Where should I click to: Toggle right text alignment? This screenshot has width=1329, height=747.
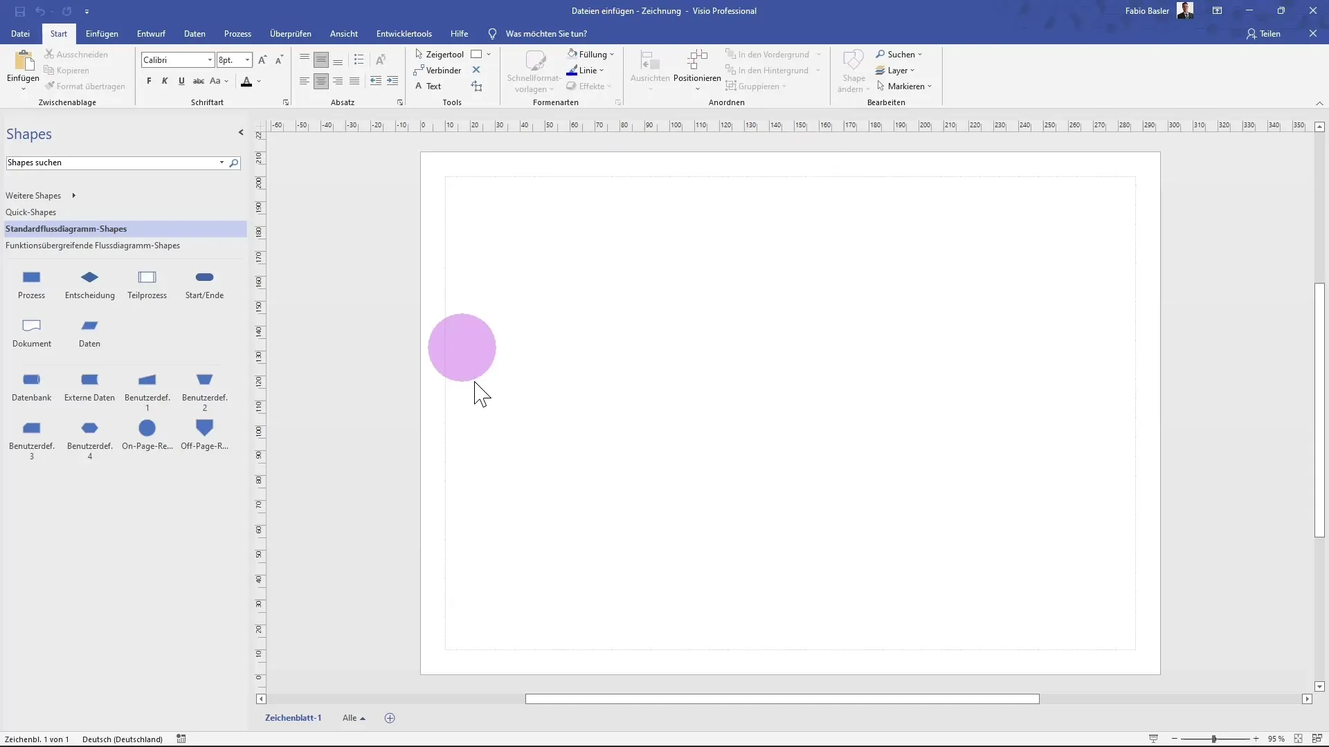click(338, 81)
